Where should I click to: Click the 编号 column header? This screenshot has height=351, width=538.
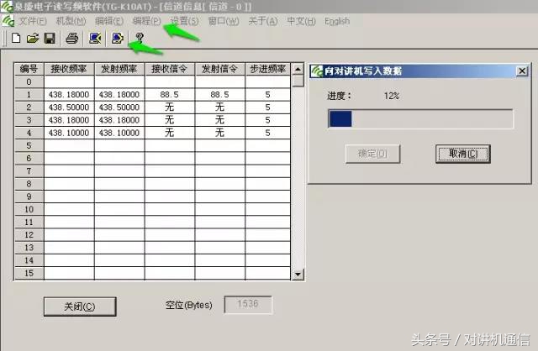(29, 69)
